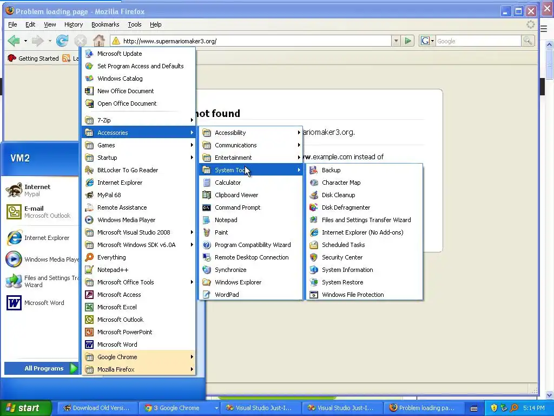Launch WordPad

tap(251, 295)
